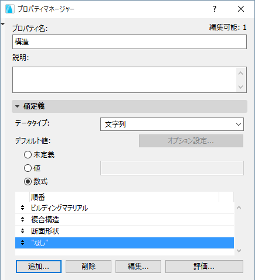Viewport: 255px width, 280px height.
Task: Click the greyed オプション設定... button
Action: (191, 141)
